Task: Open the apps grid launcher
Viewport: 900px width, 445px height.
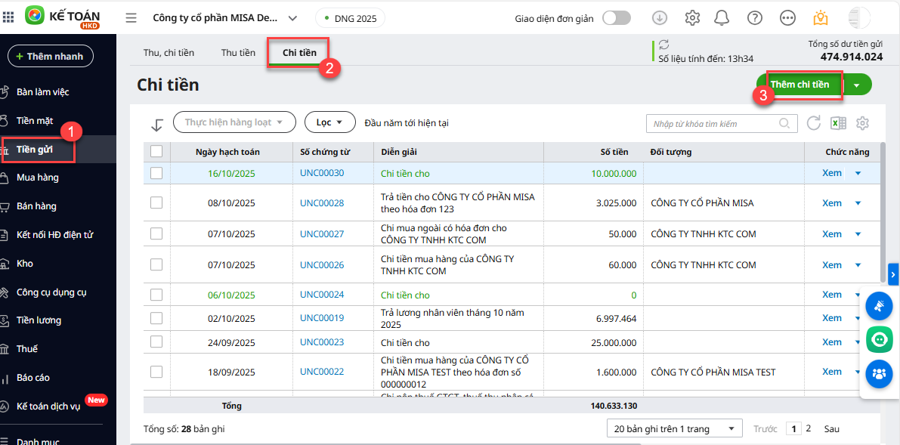Action: [x=9, y=17]
